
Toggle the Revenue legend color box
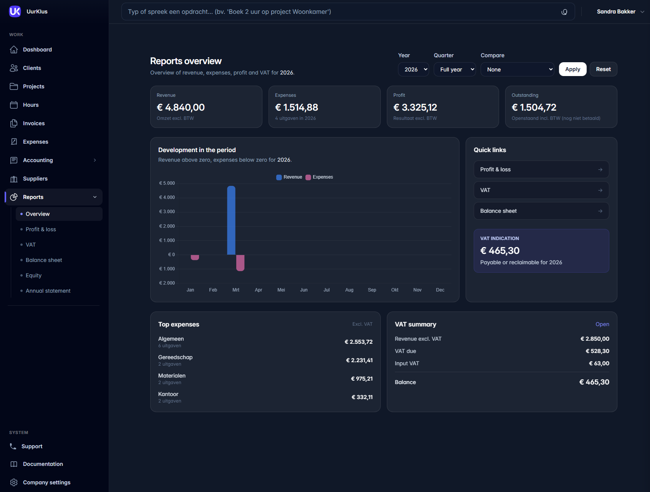point(279,177)
